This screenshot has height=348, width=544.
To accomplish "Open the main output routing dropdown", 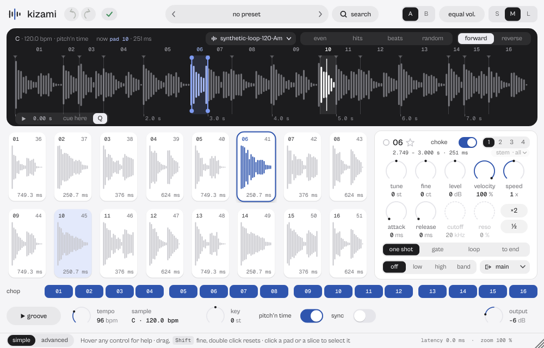I will [x=505, y=266].
